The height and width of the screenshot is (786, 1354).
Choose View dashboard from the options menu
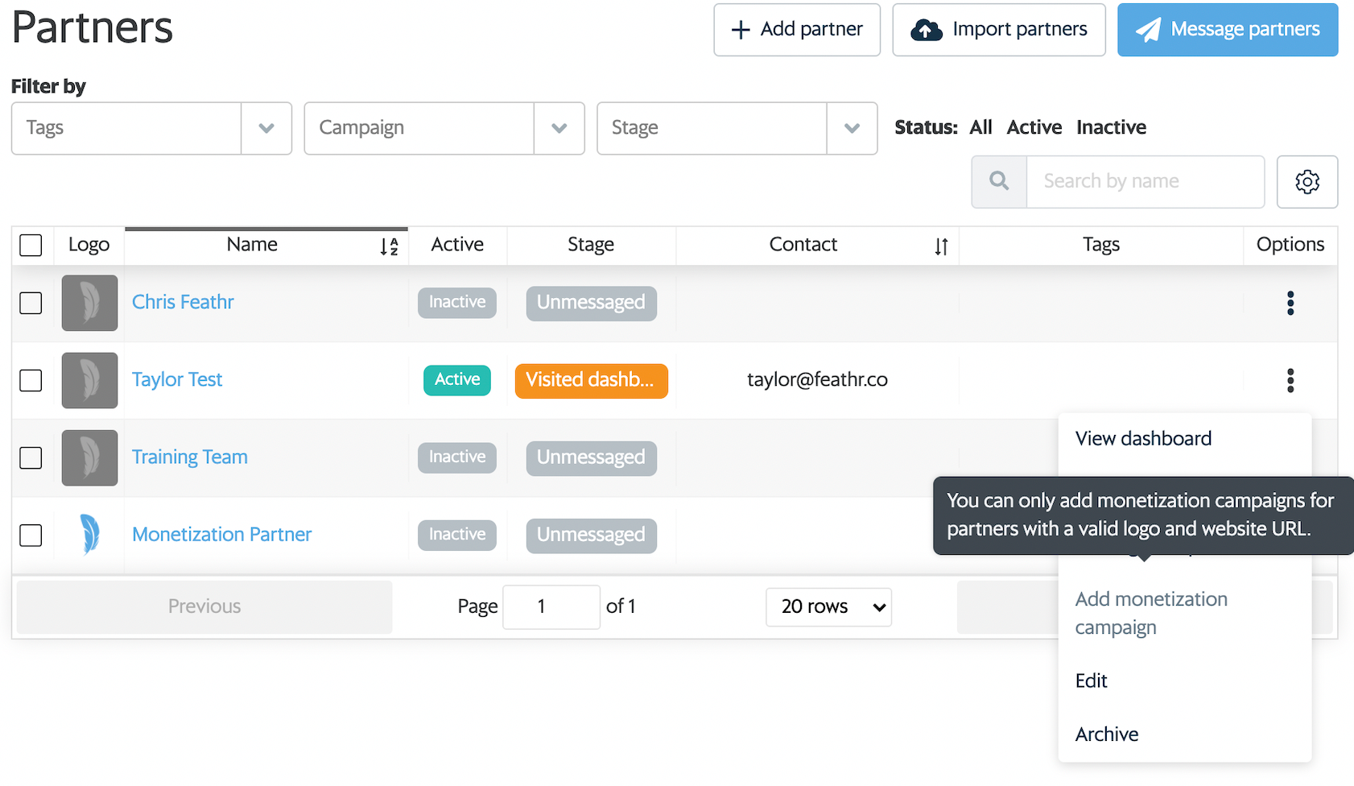click(x=1142, y=439)
